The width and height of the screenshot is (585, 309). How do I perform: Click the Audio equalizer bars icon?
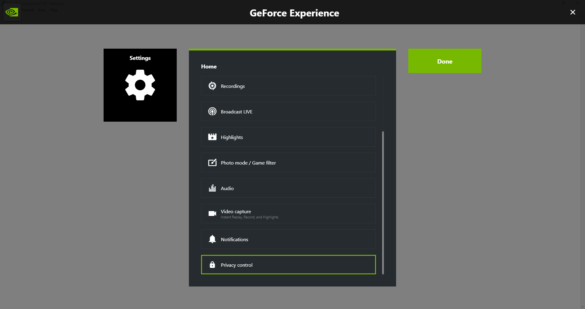(x=212, y=188)
